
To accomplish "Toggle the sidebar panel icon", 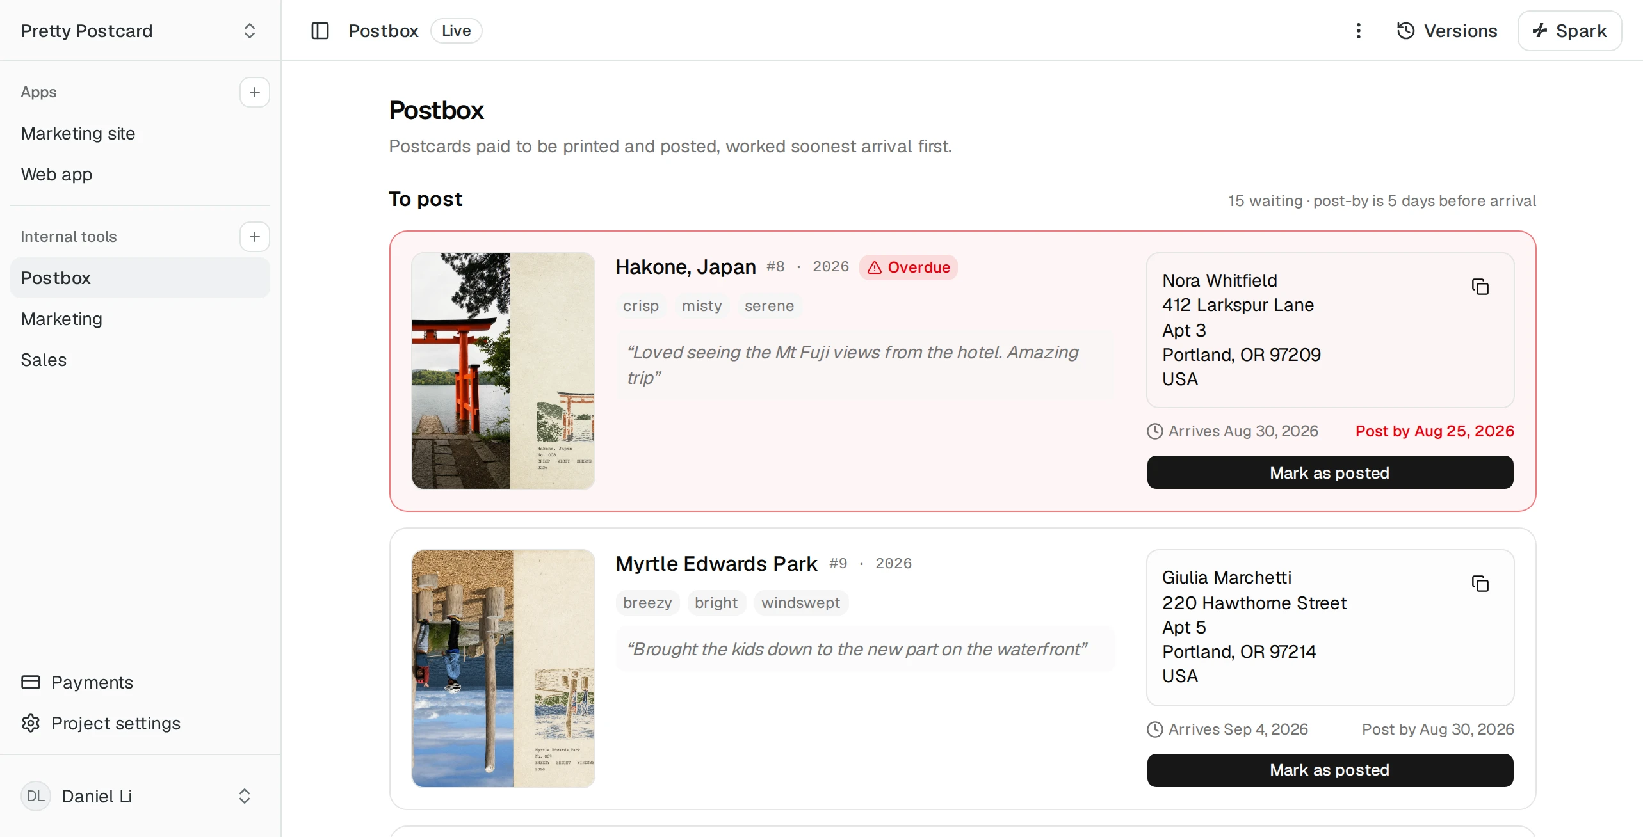I will click(320, 31).
